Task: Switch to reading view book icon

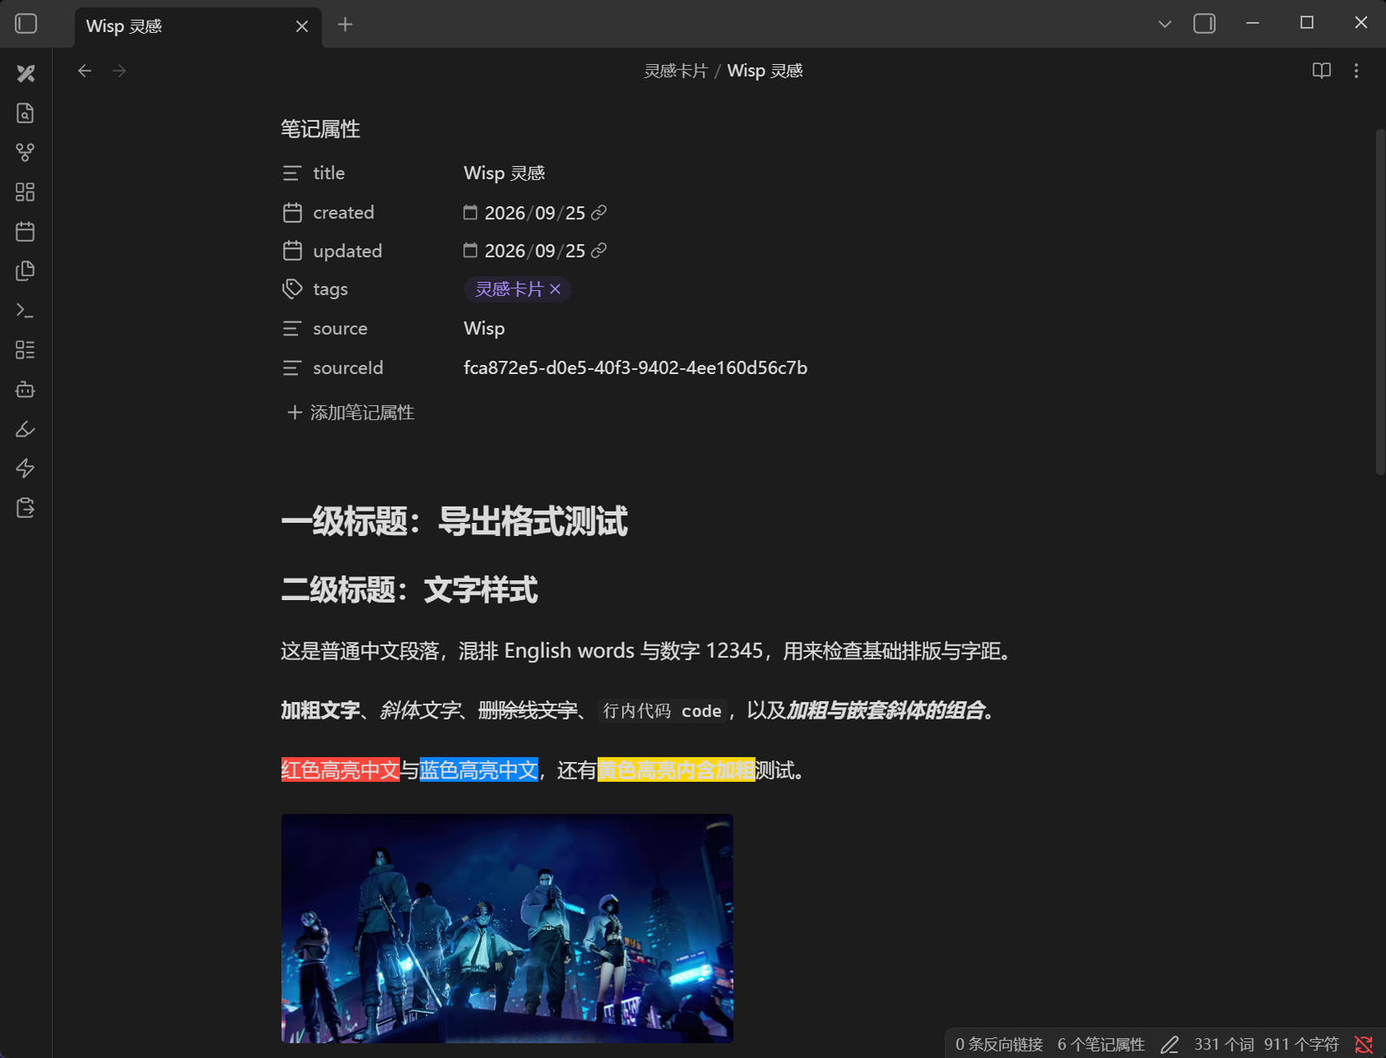Action: [x=1321, y=71]
